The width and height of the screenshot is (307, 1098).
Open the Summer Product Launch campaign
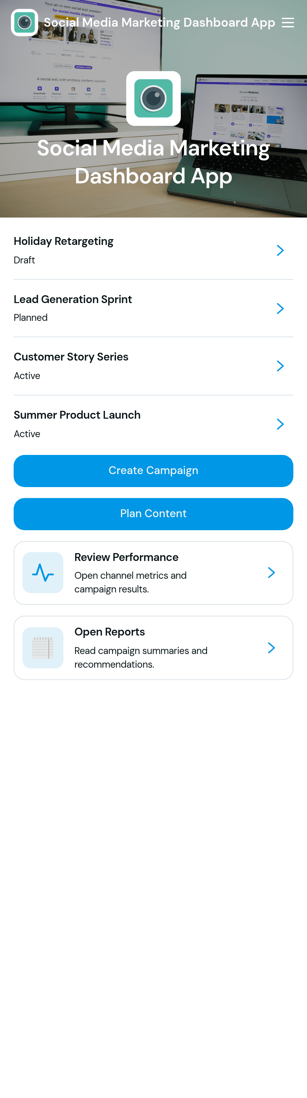tap(153, 424)
